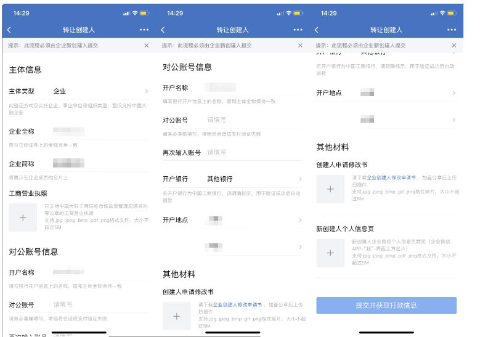Dismiss the tip banner on the left screen
This screenshot has height=337, width=483.
point(146,46)
